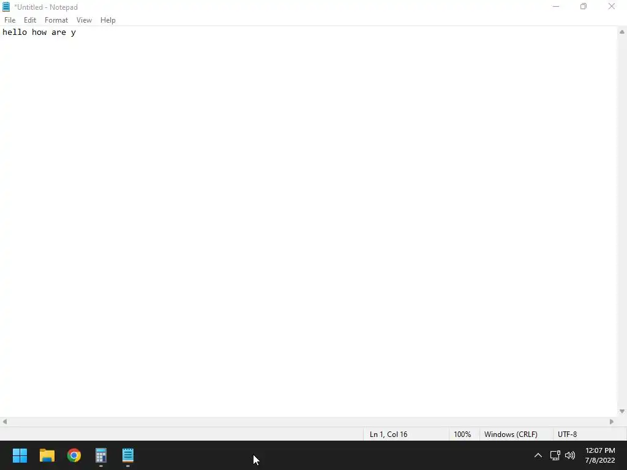Screen dimensions: 627x470
Task: Launch File Explorer from taskbar
Action: pos(47,455)
